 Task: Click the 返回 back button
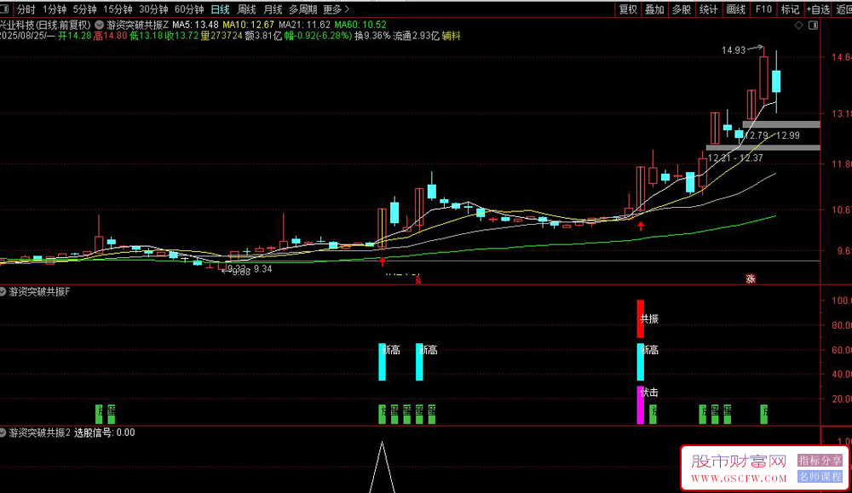point(843,9)
